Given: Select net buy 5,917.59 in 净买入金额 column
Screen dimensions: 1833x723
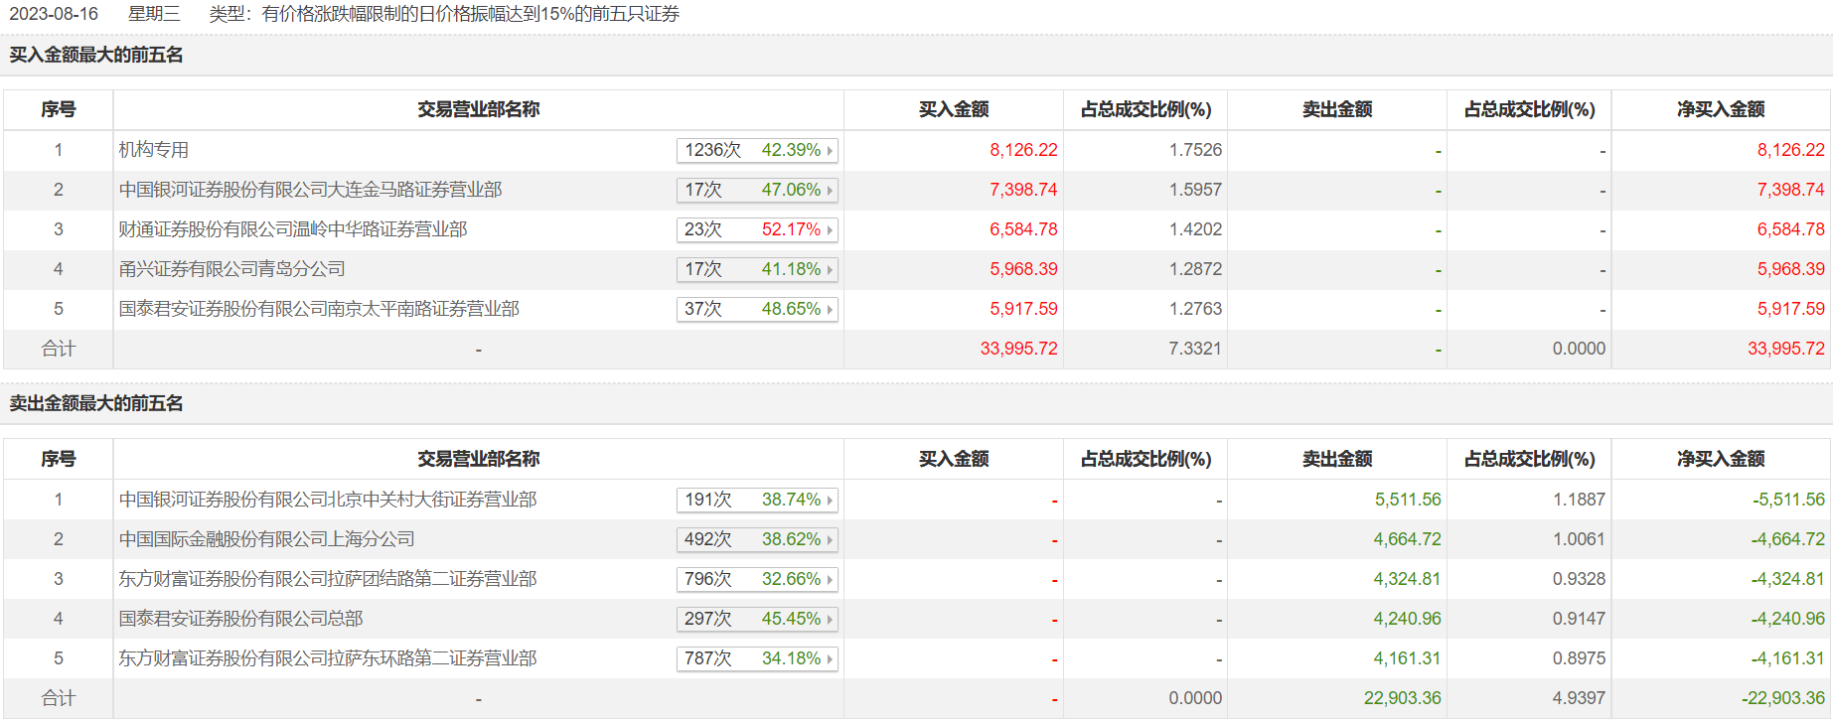Looking at the screenshot, I should click(1790, 309).
